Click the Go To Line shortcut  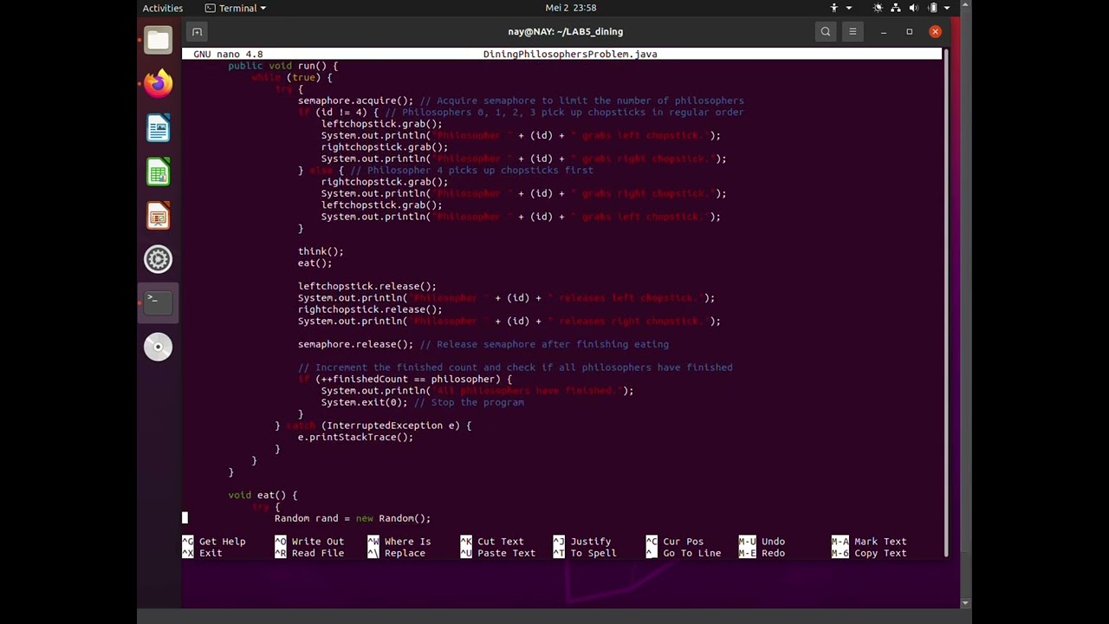pyautogui.click(x=684, y=553)
